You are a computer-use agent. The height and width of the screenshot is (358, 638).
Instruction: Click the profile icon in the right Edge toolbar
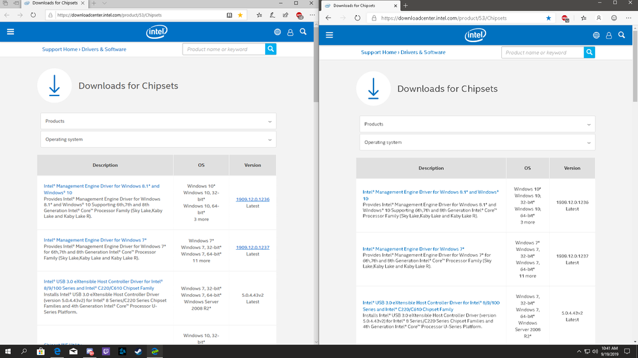(x=598, y=18)
